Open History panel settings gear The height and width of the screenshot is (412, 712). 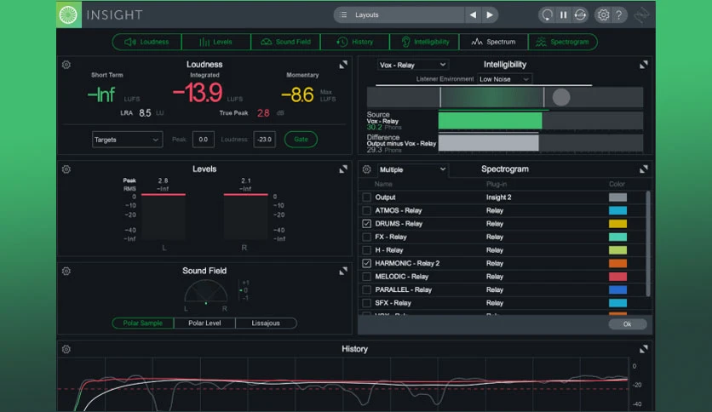tap(66, 349)
